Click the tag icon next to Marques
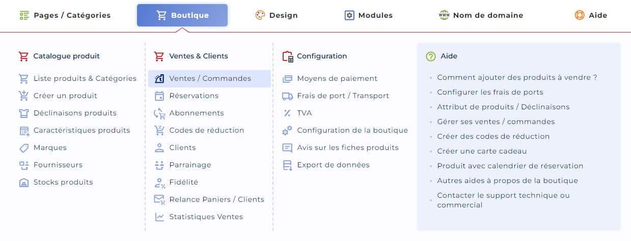The image size is (631, 241). 23,147
